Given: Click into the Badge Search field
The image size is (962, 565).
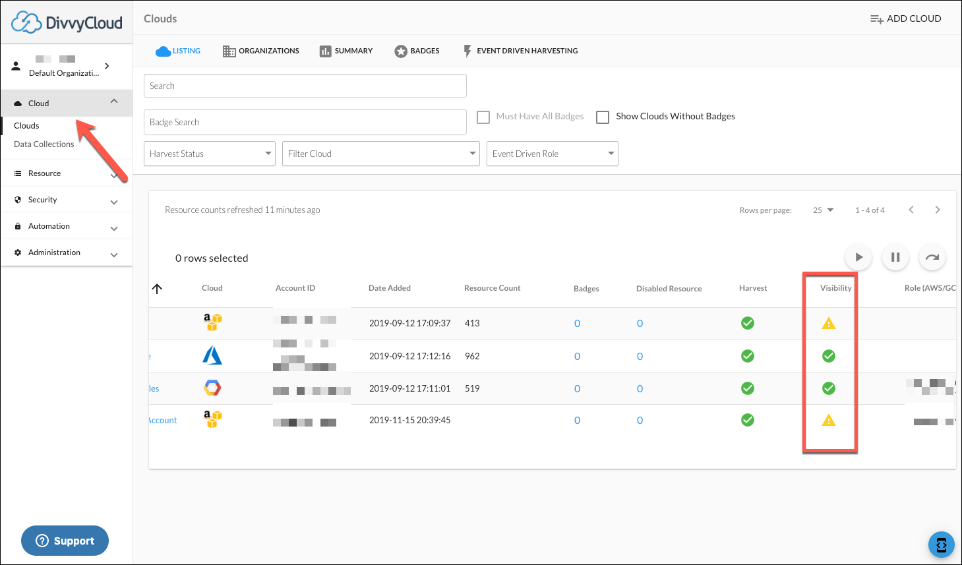Looking at the screenshot, I should [x=305, y=122].
